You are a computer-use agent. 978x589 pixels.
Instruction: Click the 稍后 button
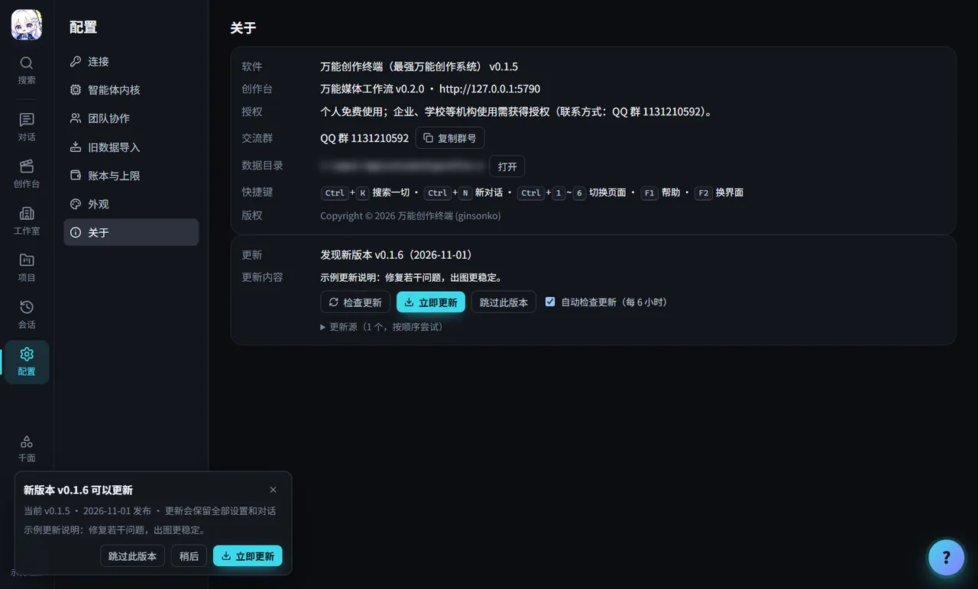point(189,556)
